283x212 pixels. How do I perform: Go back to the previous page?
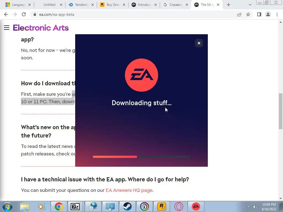6,14
